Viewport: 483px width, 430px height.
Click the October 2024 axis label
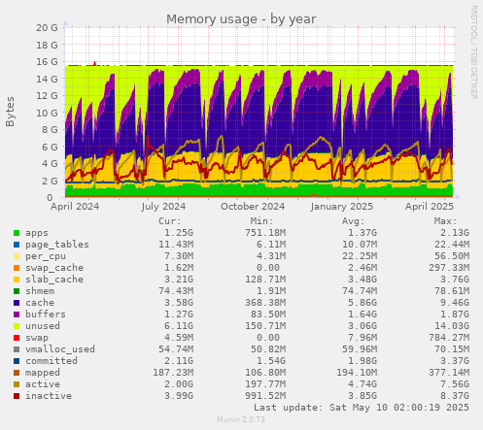tap(253, 207)
